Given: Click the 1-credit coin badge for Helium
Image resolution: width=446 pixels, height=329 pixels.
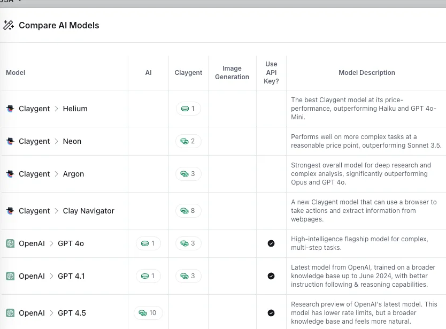Looking at the screenshot, I should click(188, 109).
